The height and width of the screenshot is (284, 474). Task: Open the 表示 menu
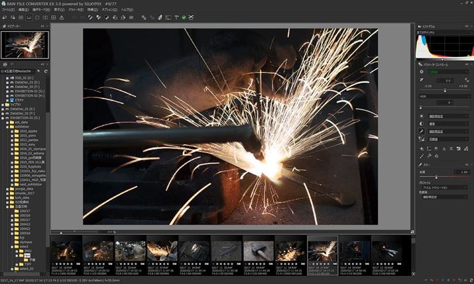tap(59, 10)
